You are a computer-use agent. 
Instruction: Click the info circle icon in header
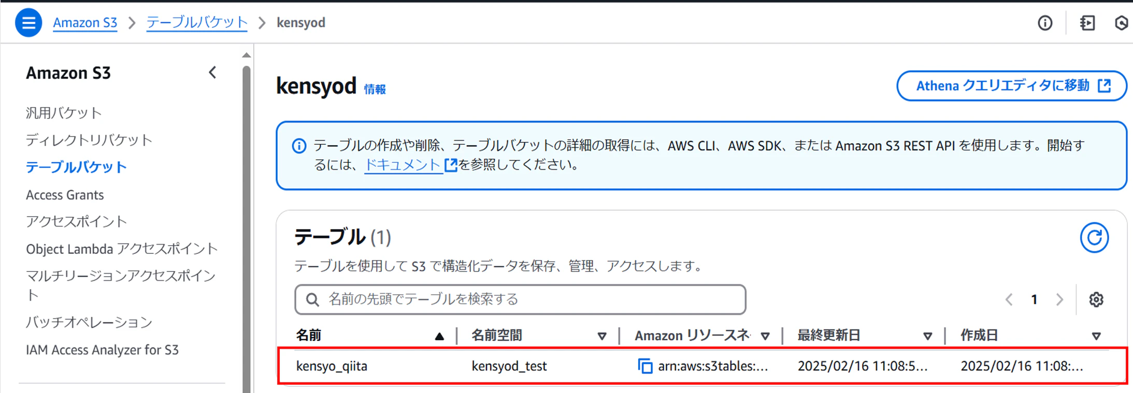tap(1045, 23)
